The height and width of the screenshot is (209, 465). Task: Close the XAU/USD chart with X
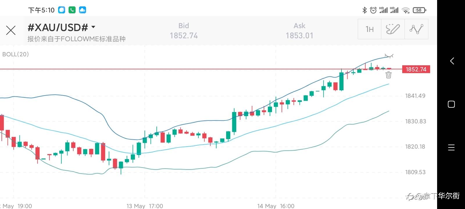pos(11,30)
